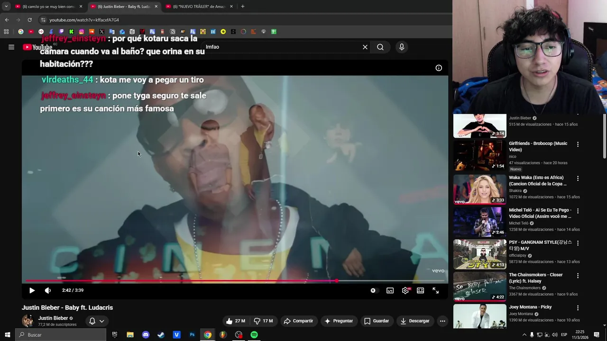Screen dimensions: 607x341
Task: Enter fullscreen mode
Action: [x=435, y=290]
